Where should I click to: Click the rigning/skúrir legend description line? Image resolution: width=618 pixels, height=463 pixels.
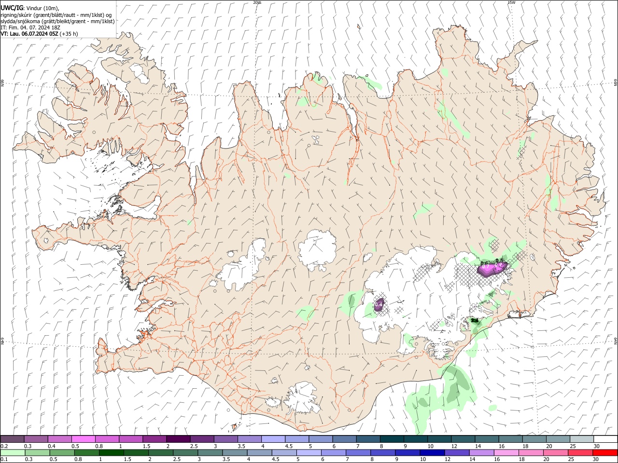[x=56, y=15]
